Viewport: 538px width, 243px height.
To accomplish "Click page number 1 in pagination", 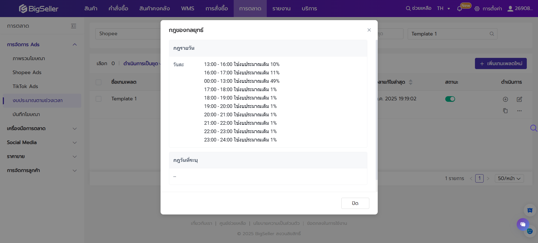I will pos(479,178).
